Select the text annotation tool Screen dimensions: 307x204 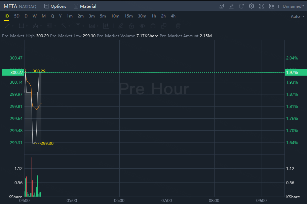[92, 26]
